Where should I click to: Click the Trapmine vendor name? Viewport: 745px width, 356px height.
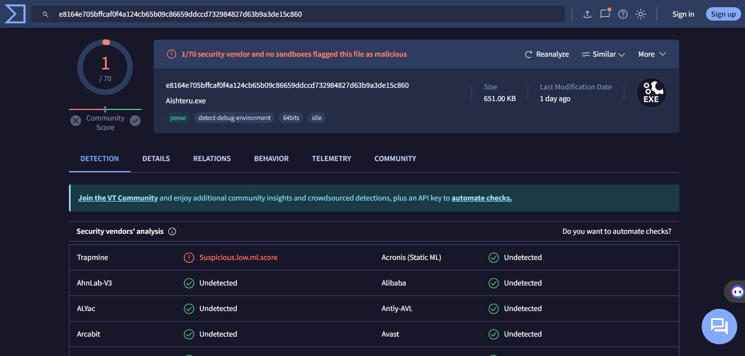[x=92, y=258]
